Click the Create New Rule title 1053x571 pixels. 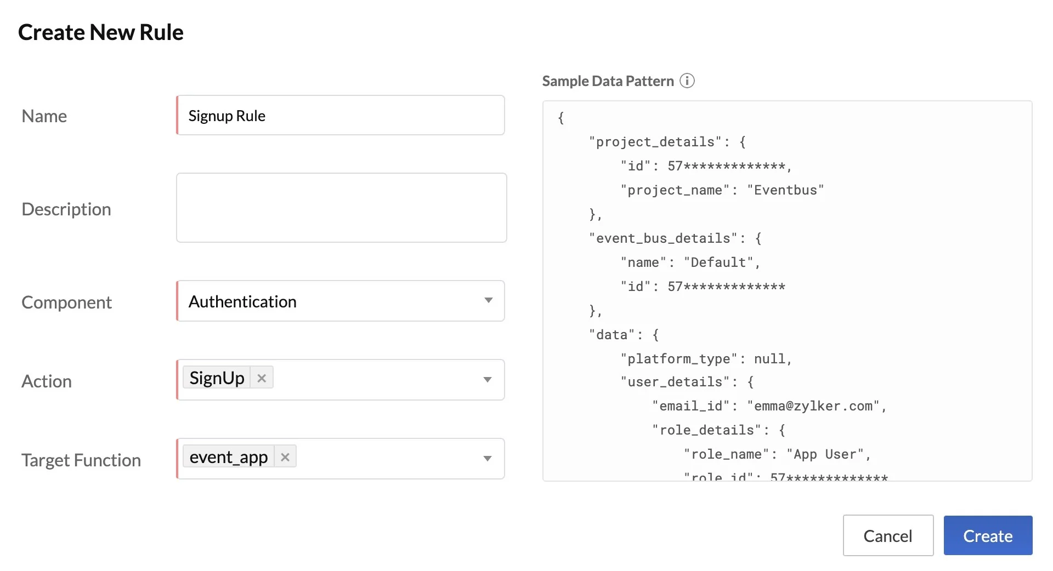101,32
